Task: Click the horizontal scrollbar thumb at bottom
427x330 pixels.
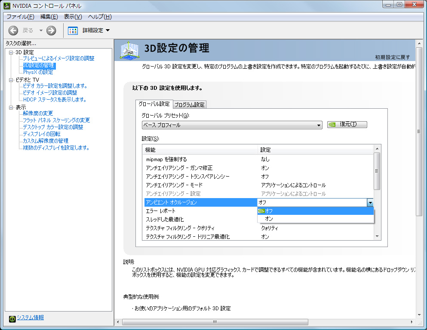Action: pos(215,322)
